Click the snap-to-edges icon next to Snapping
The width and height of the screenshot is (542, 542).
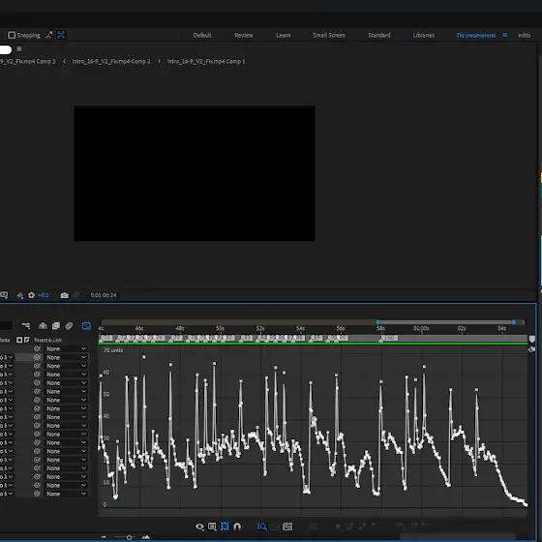49,35
